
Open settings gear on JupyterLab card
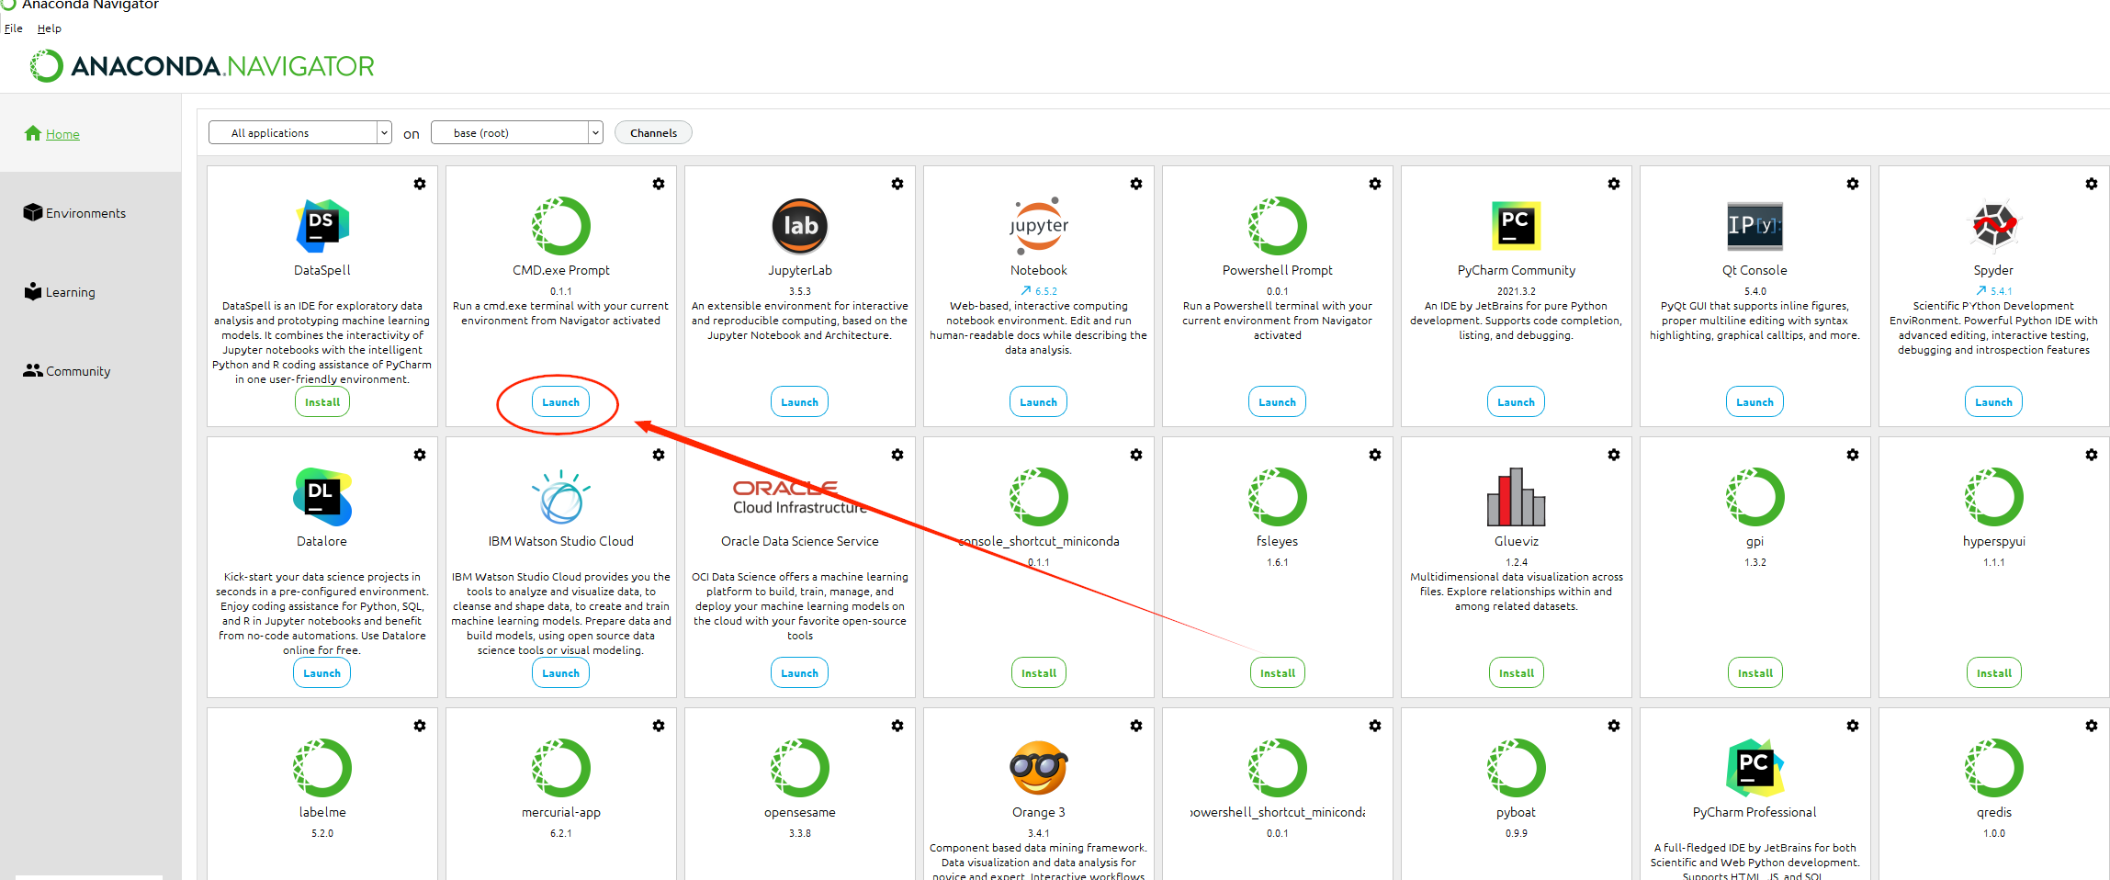[x=897, y=184]
